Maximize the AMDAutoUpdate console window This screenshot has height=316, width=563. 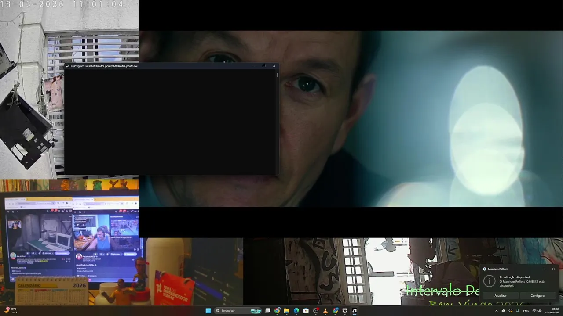click(x=264, y=66)
